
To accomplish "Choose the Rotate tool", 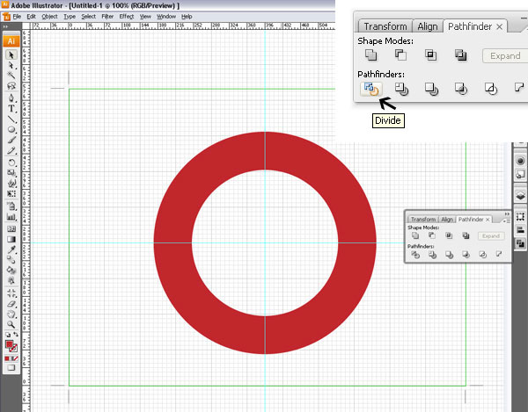I will (11, 163).
